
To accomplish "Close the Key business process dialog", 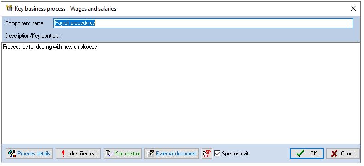I will pos(353,9).
